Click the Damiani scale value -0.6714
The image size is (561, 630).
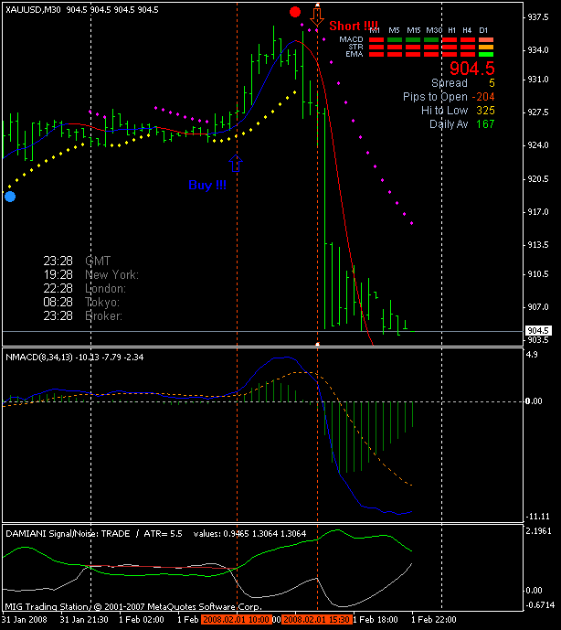point(539,604)
